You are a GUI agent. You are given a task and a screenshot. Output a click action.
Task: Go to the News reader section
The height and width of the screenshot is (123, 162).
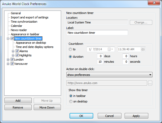pos(19,30)
